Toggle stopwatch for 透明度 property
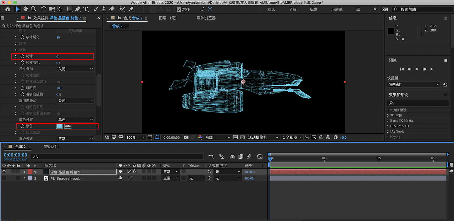 point(22,88)
